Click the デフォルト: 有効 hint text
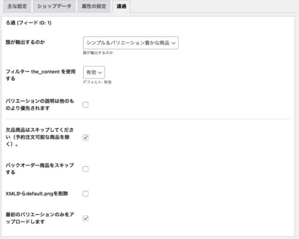Viewport: 299px width, 239px height. point(97,82)
